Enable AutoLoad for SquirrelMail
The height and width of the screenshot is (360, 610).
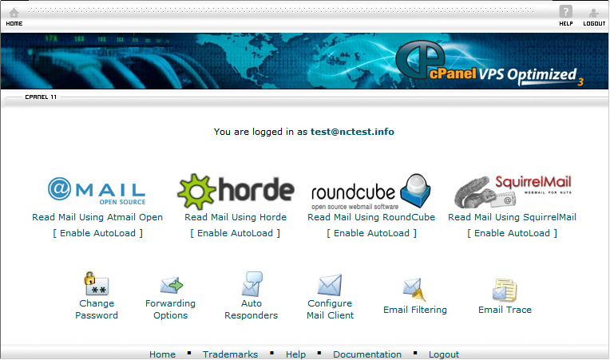coord(512,233)
